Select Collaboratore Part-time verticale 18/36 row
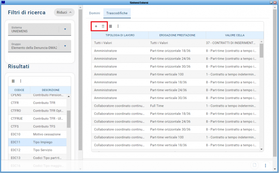 (175, 145)
